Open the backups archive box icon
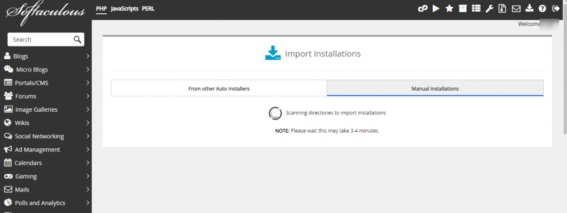The height and width of the screenshot is (213, 567). point(462,8)
